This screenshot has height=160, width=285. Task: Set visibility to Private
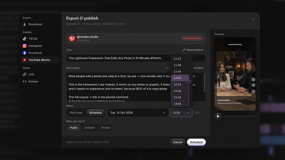click(x=106, y=128)
